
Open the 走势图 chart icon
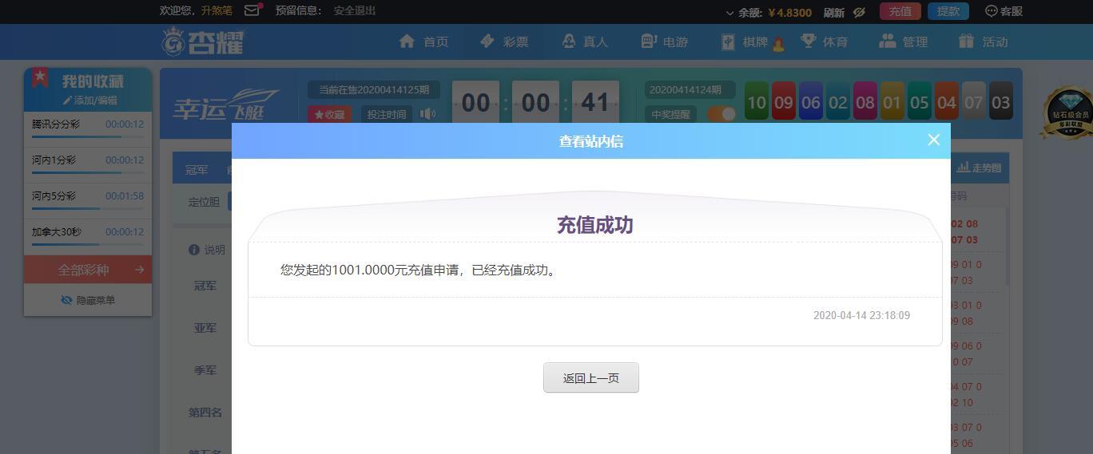pos(963,168)
